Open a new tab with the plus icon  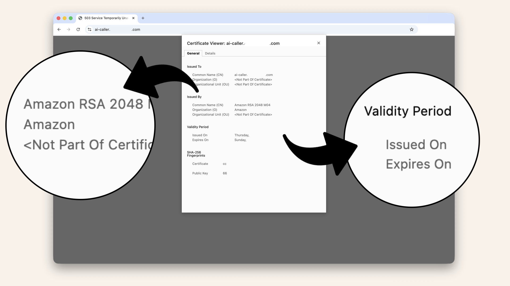[x=143, y=18]
